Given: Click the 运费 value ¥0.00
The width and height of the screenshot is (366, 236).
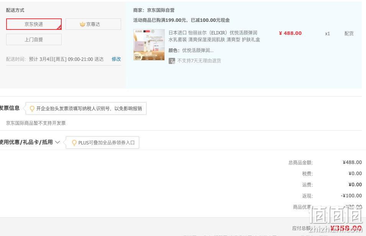Looking at the screenshot, I should tap(355, 185).
